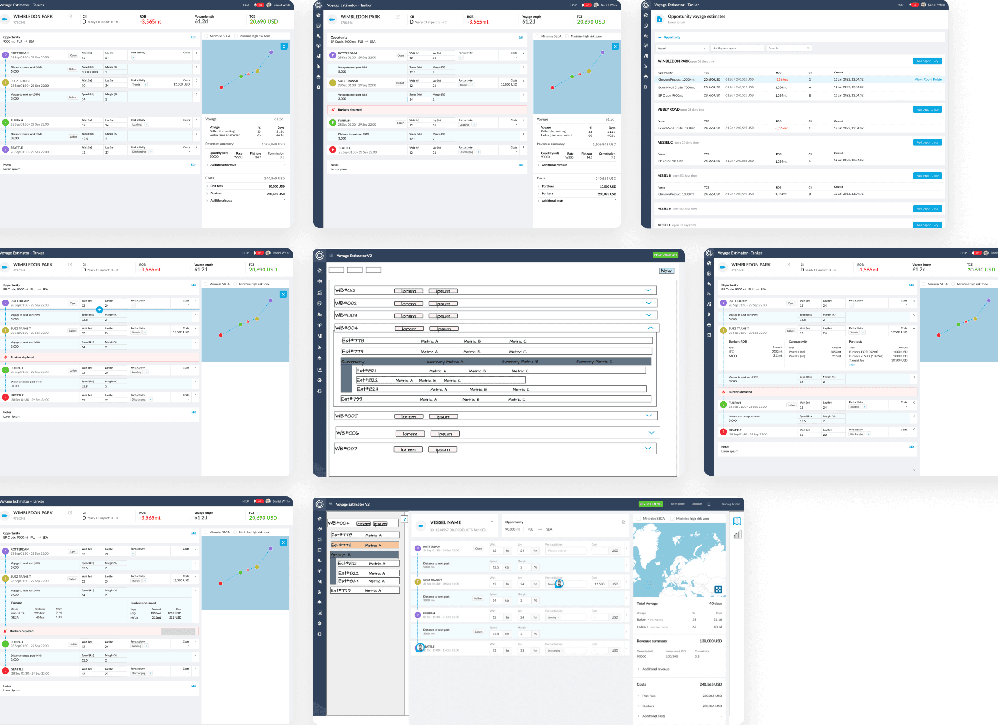Select highlighted Est#779 in workbook side list
Image resolution: width=998 pixels, height=725 pixels.
click(x=365, y=545)
